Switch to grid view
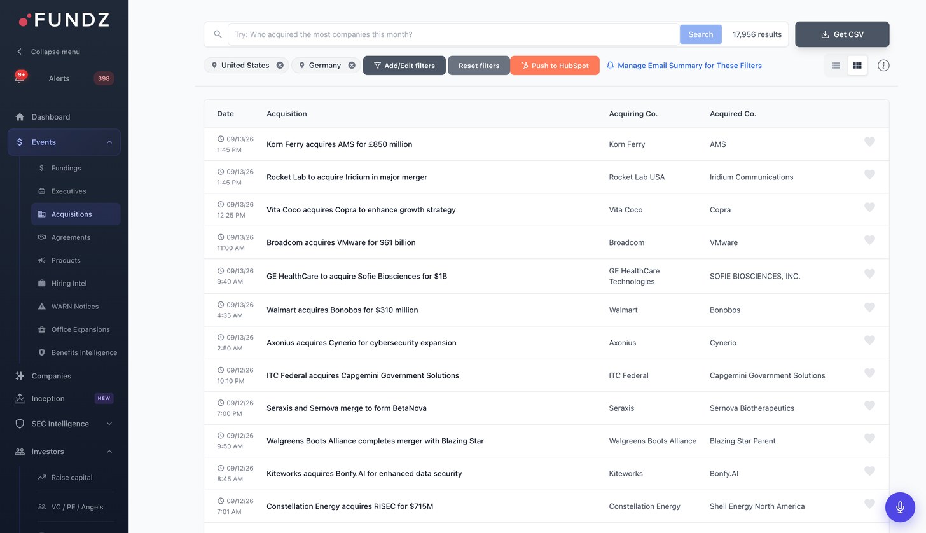Screen dimensions: 926x533 point(857,66)
